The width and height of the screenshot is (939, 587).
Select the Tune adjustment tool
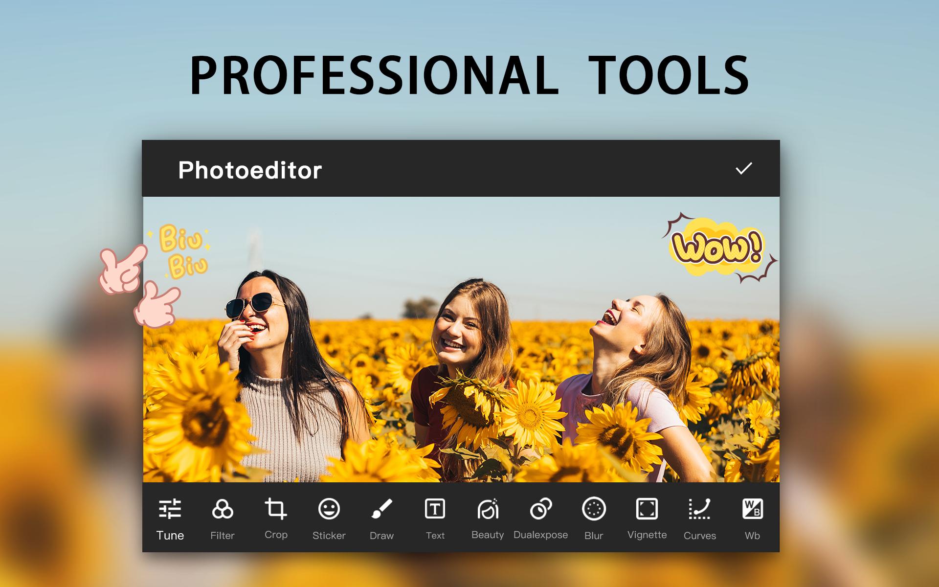tap(170, 519)
